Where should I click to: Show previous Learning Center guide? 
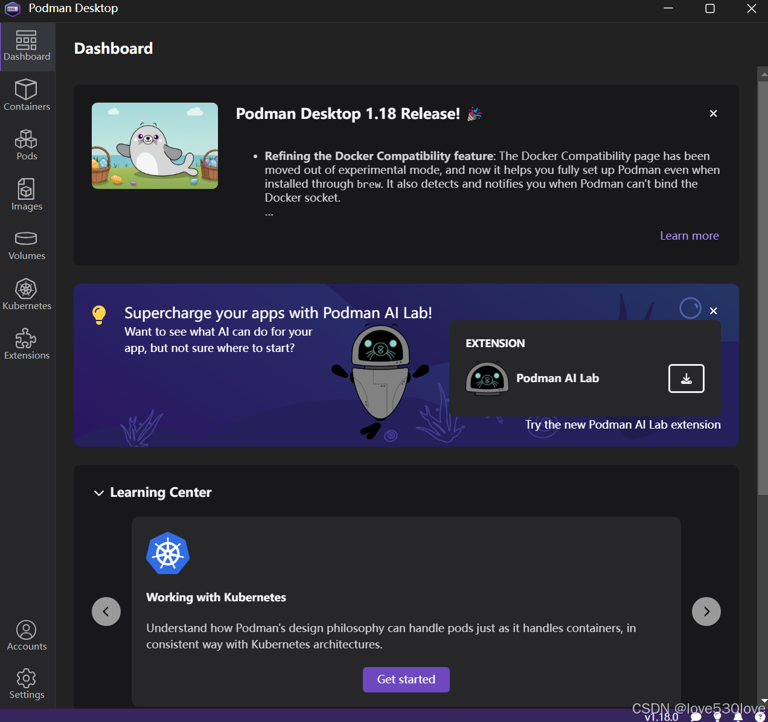106,612
